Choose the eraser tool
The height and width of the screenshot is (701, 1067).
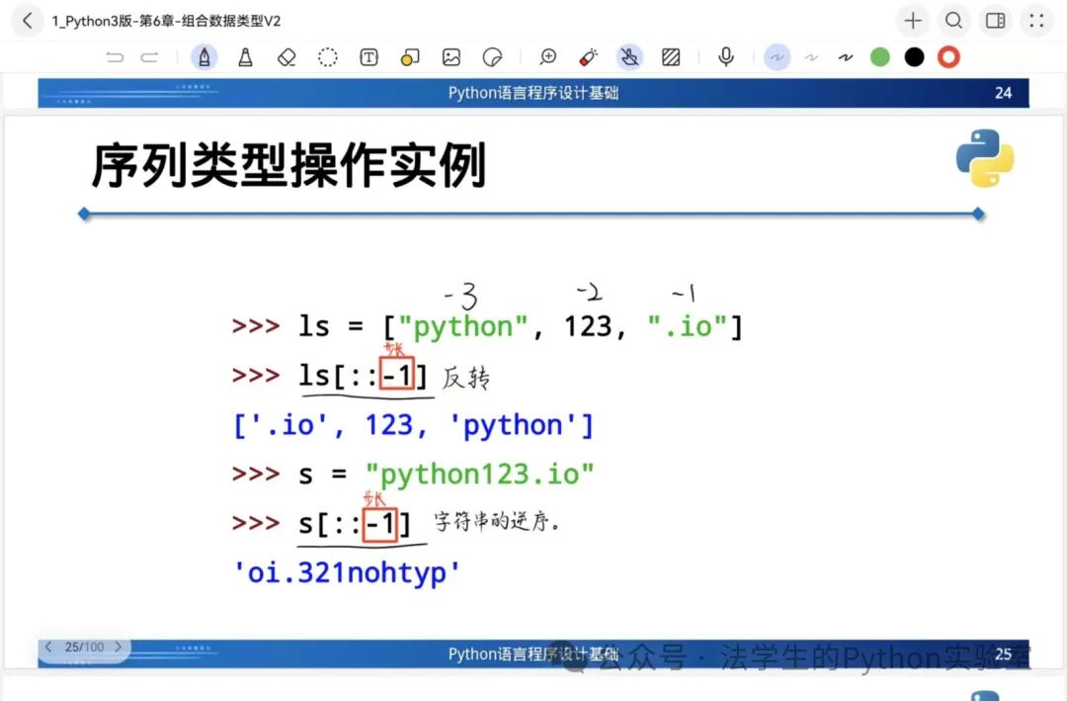287,57
